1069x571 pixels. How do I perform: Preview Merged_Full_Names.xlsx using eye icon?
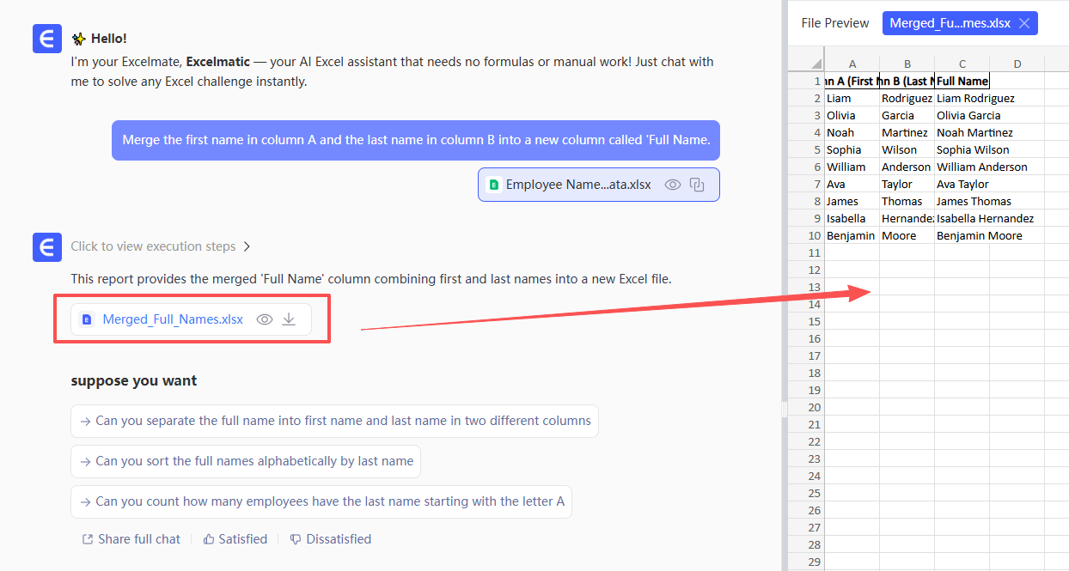coord(265,319)
